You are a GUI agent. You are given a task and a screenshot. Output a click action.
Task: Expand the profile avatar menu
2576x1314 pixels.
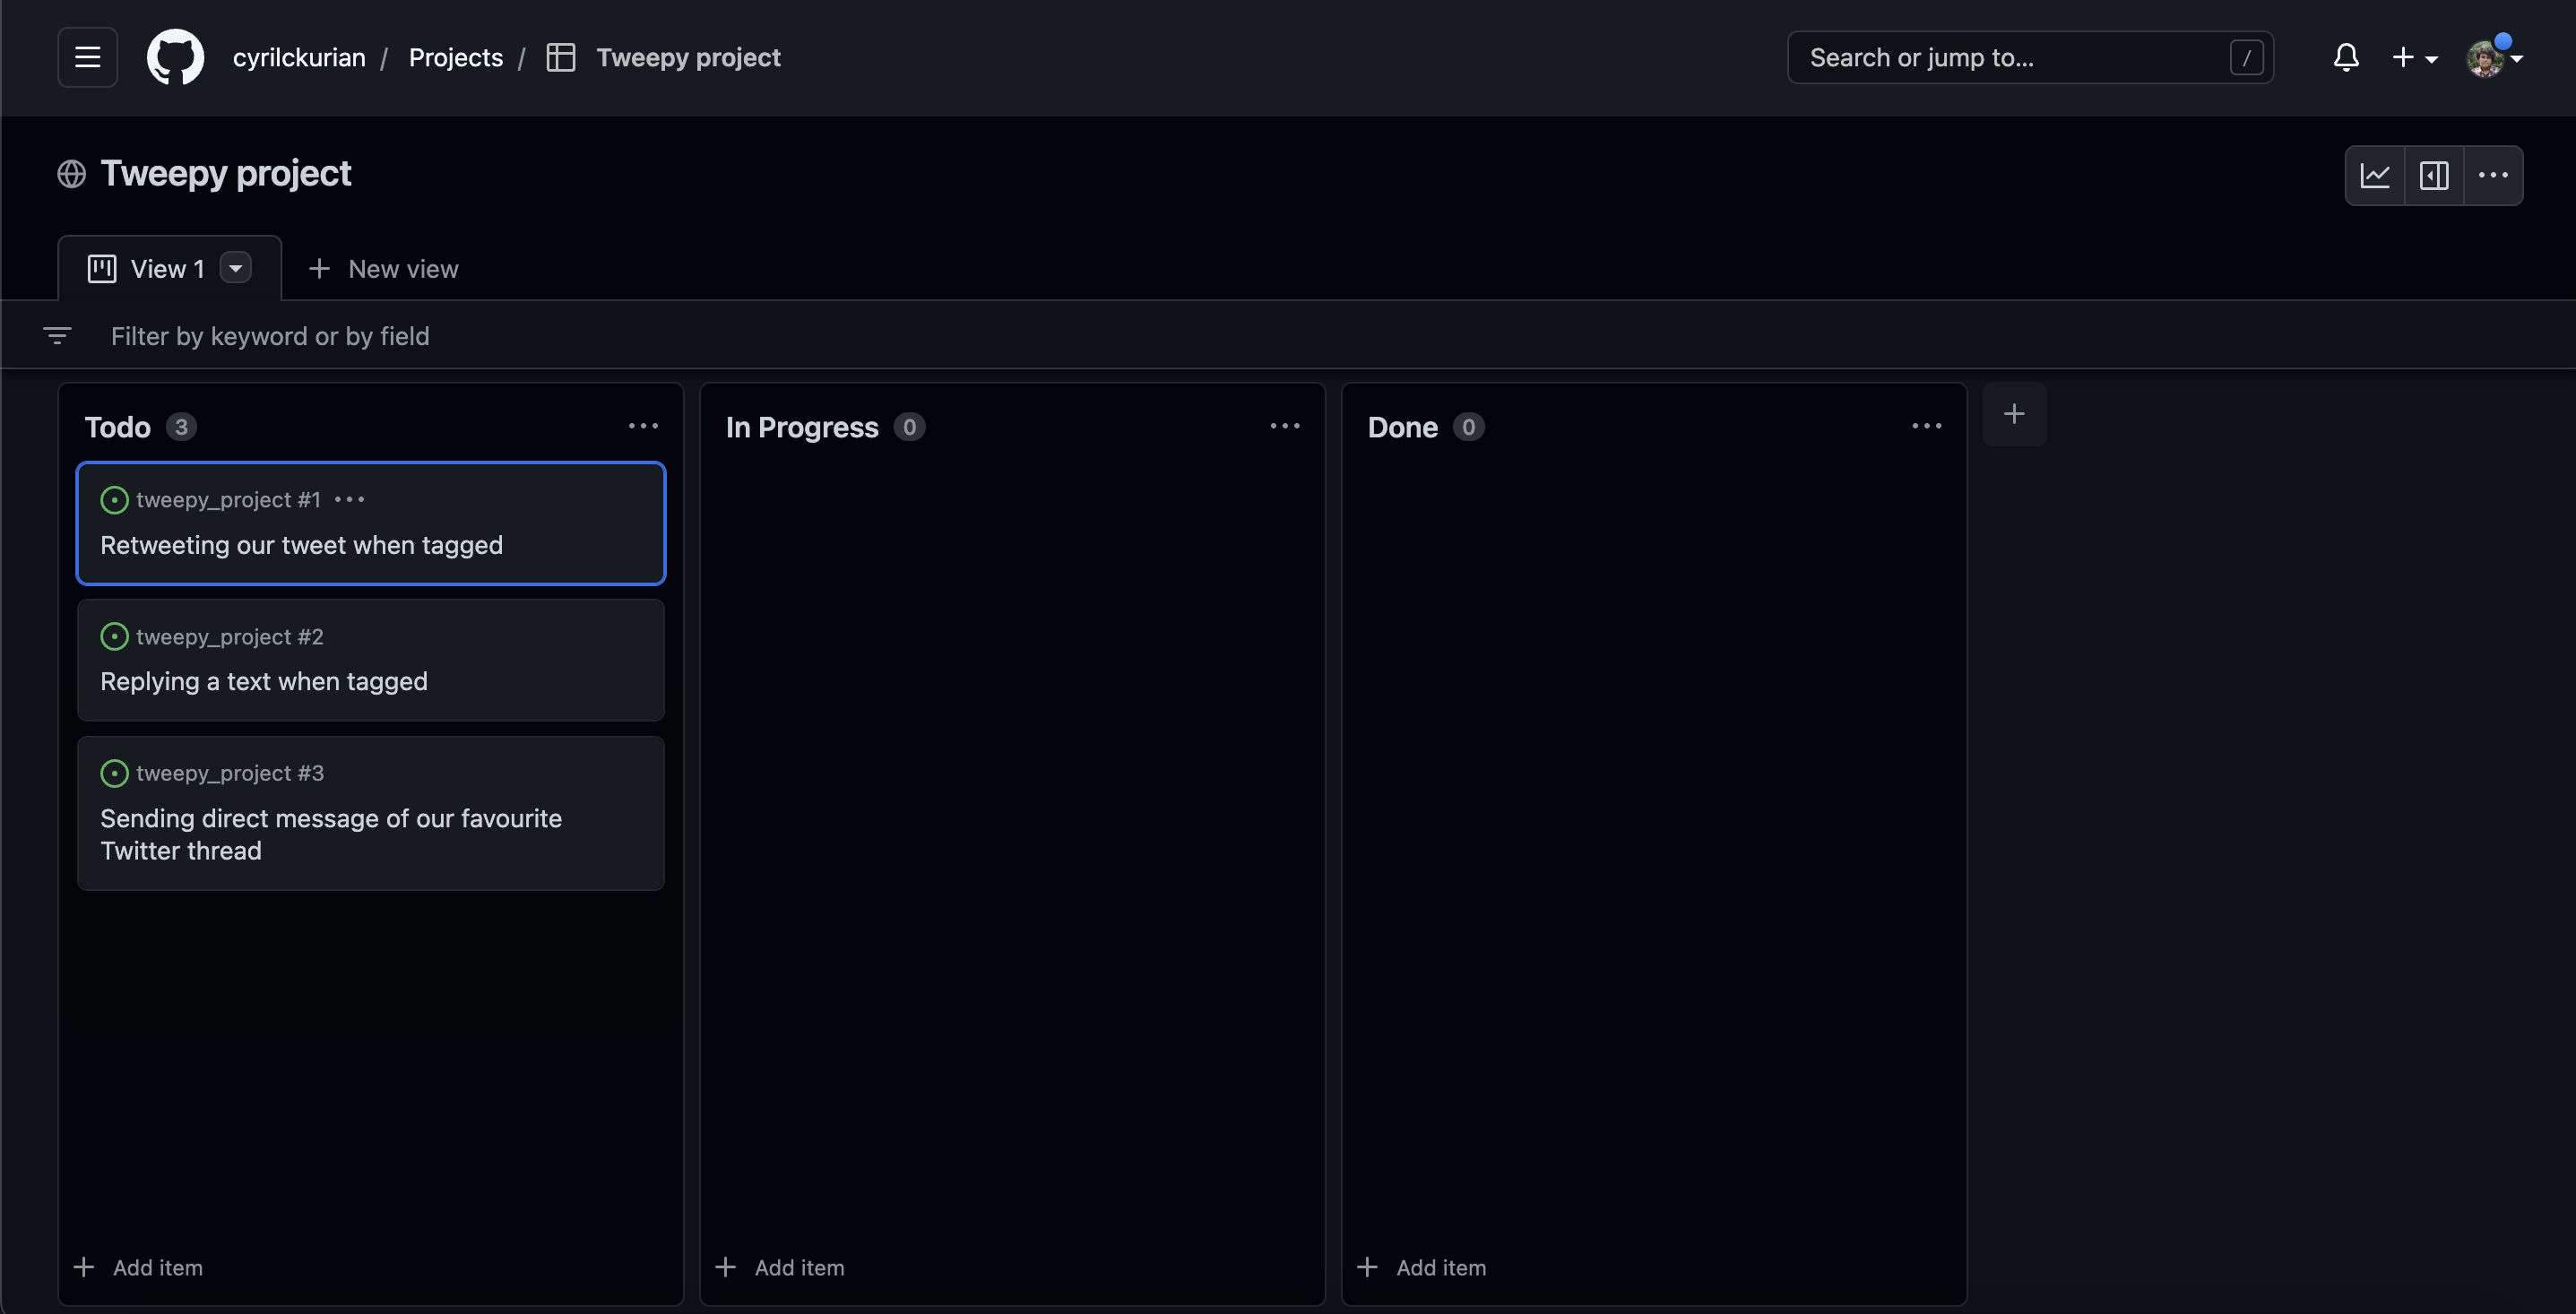coord(2492,57)
